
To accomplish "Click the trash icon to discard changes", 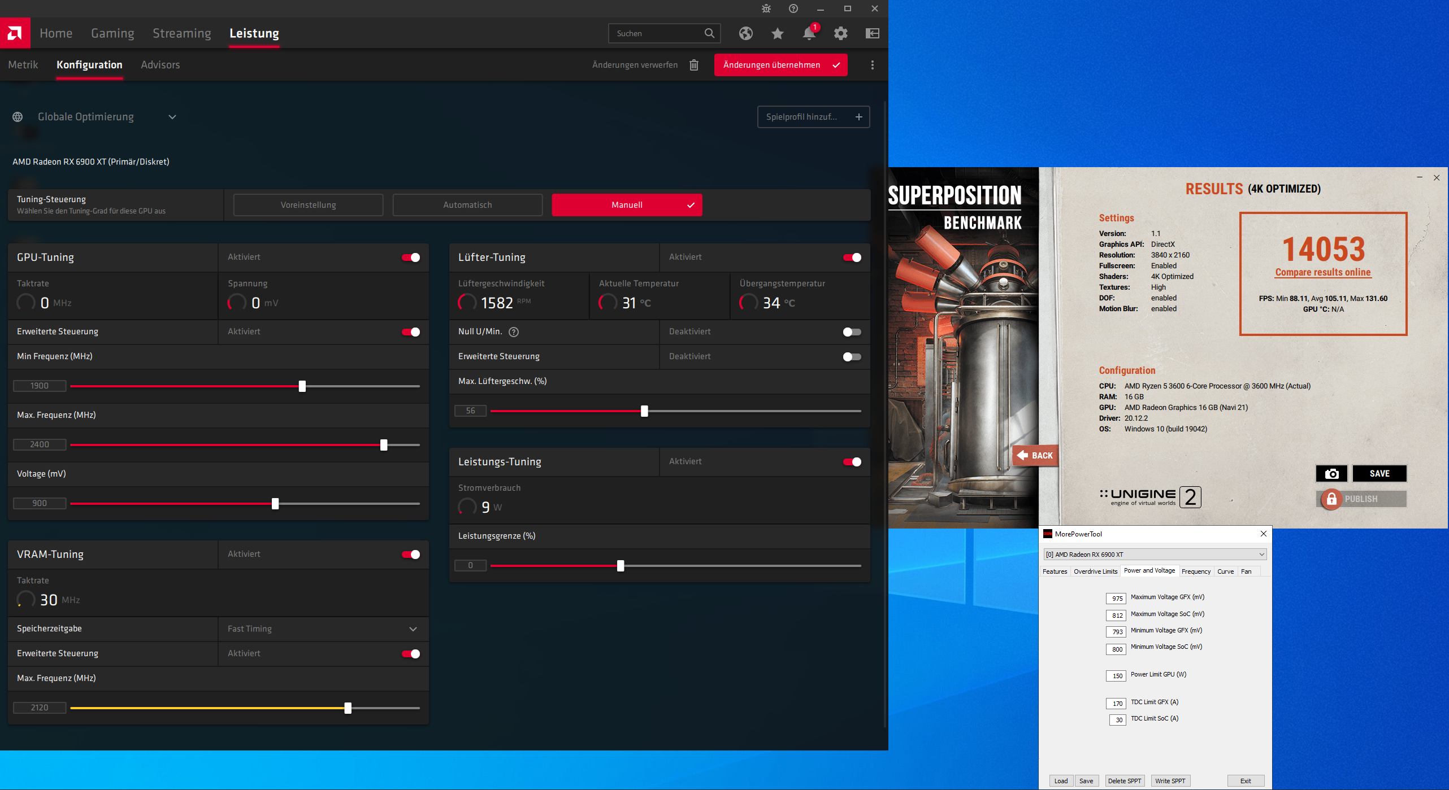I will 693,65.
